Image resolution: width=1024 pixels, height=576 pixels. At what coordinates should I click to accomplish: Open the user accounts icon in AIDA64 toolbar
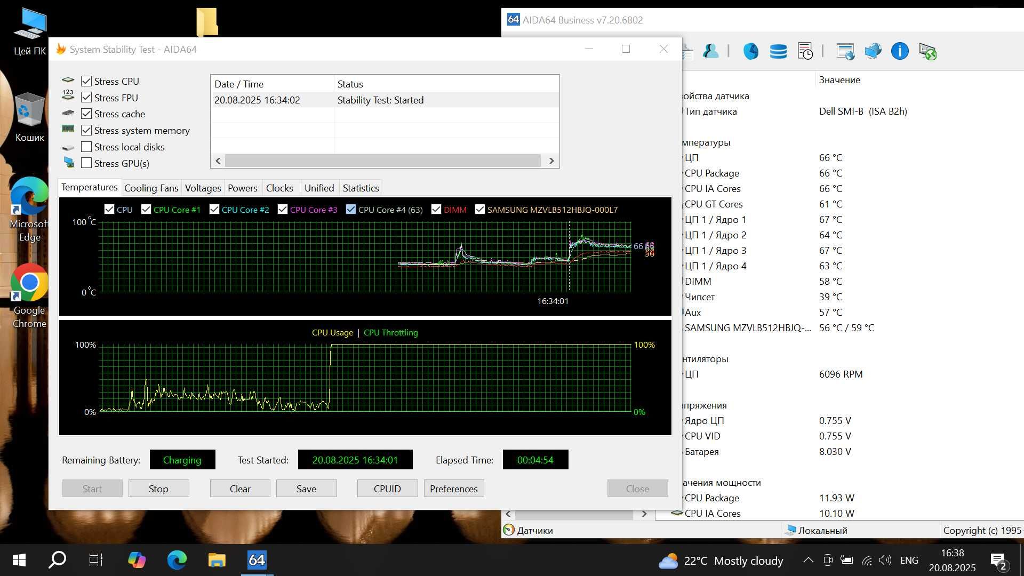click(710, 51)
